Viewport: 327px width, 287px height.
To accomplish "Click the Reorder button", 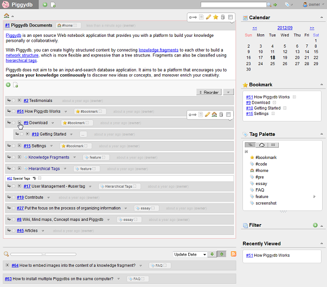I will click(209, 92).
